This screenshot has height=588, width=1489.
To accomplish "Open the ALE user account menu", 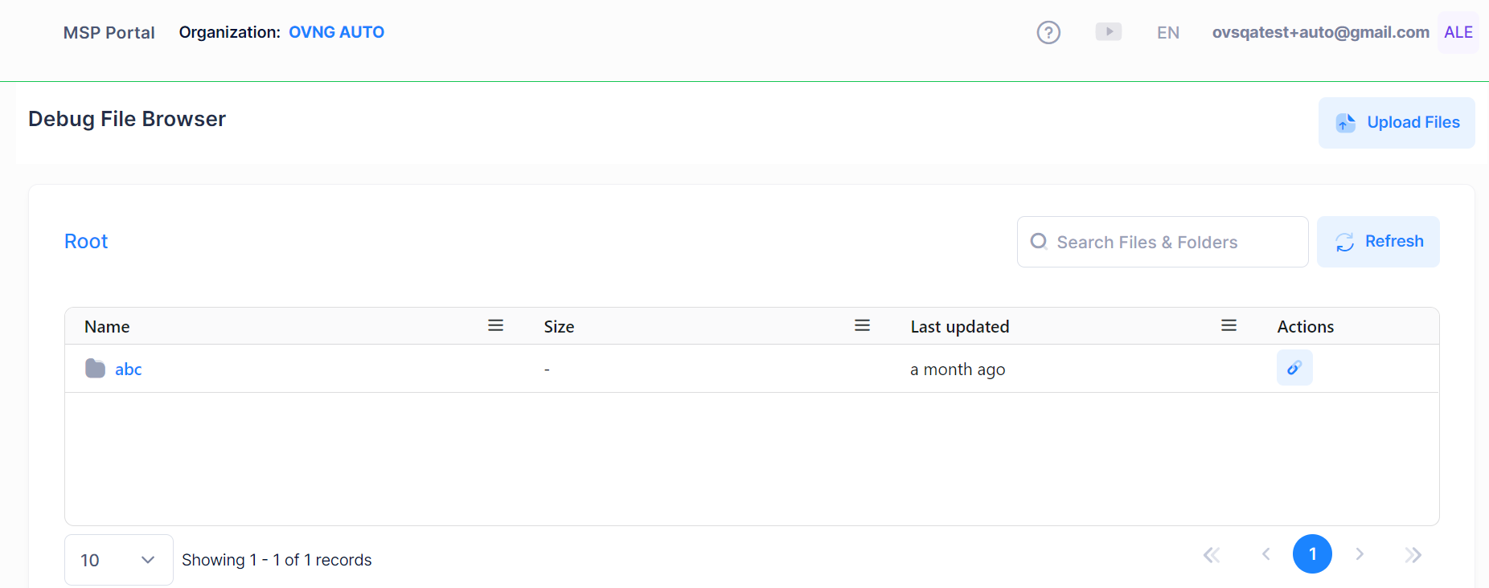I will coord(1458,33).
